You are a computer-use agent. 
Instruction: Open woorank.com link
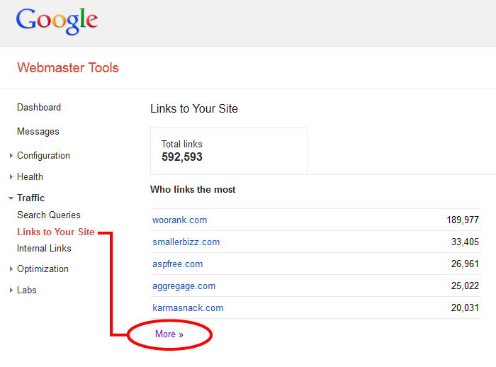coord(180,220)
